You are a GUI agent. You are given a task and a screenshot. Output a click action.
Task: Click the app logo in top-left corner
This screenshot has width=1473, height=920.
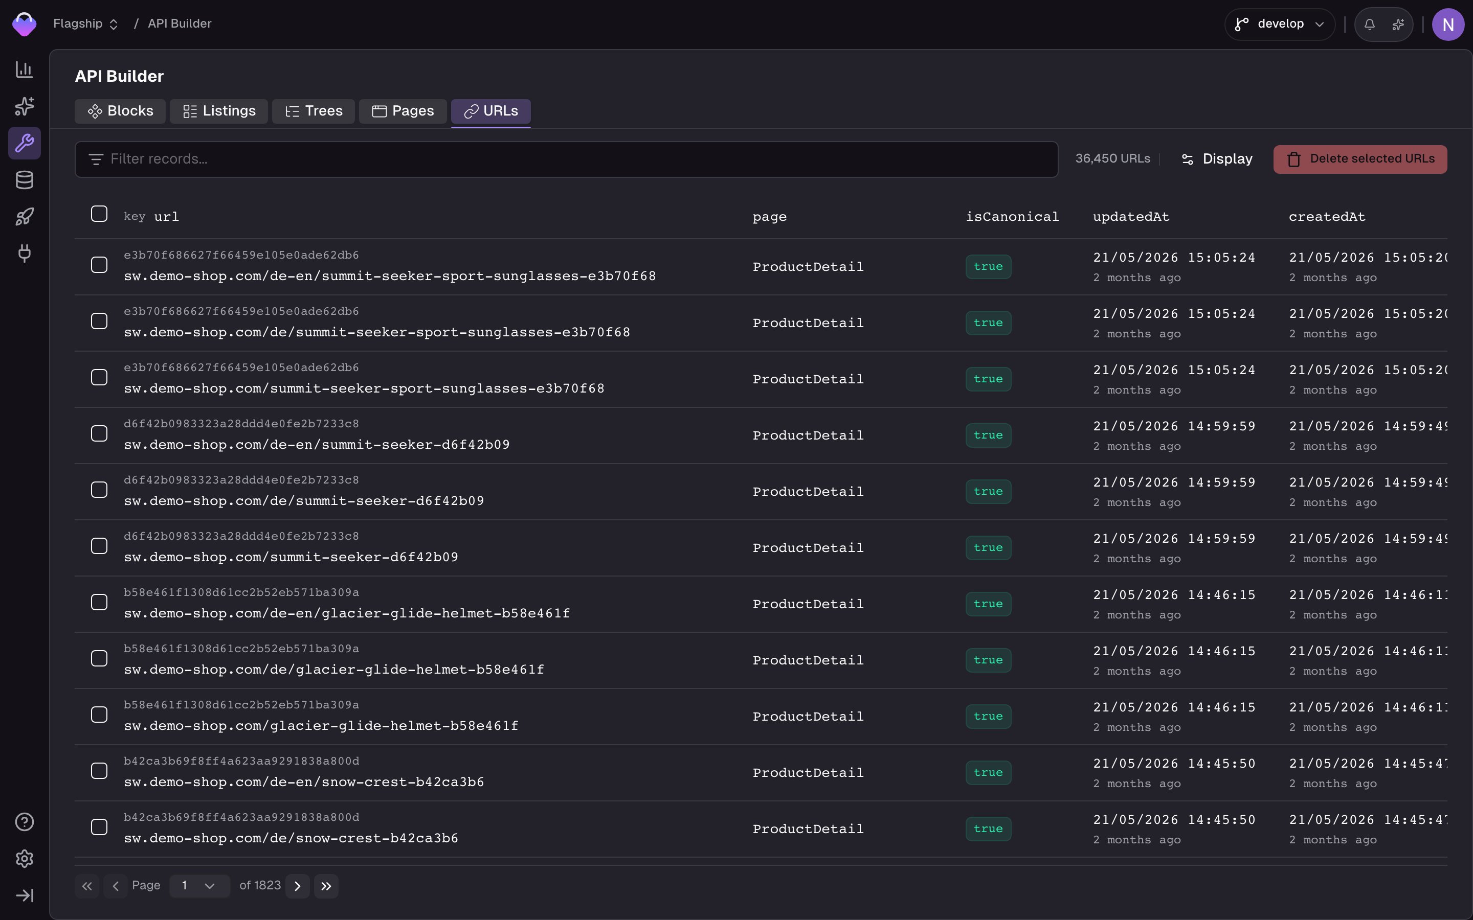coord(25,25)
